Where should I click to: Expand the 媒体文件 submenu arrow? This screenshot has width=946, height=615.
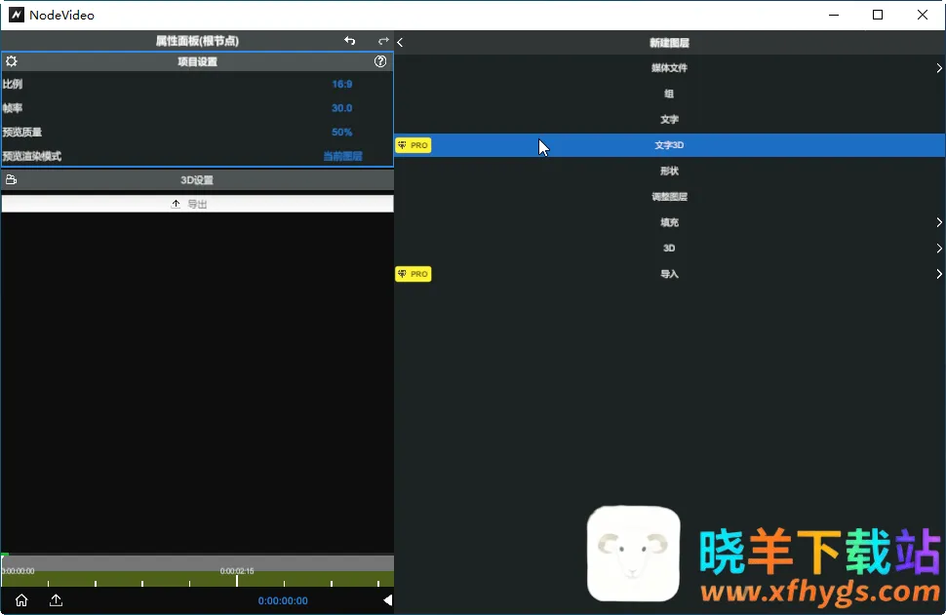[x=938, y=68]
